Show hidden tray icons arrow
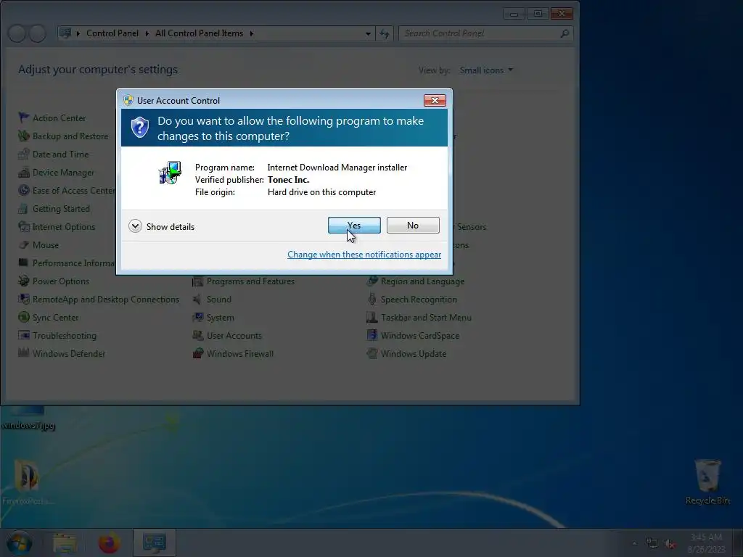This screenshot has width=743, height=557. pyautogui.click(x=634, y=544)
